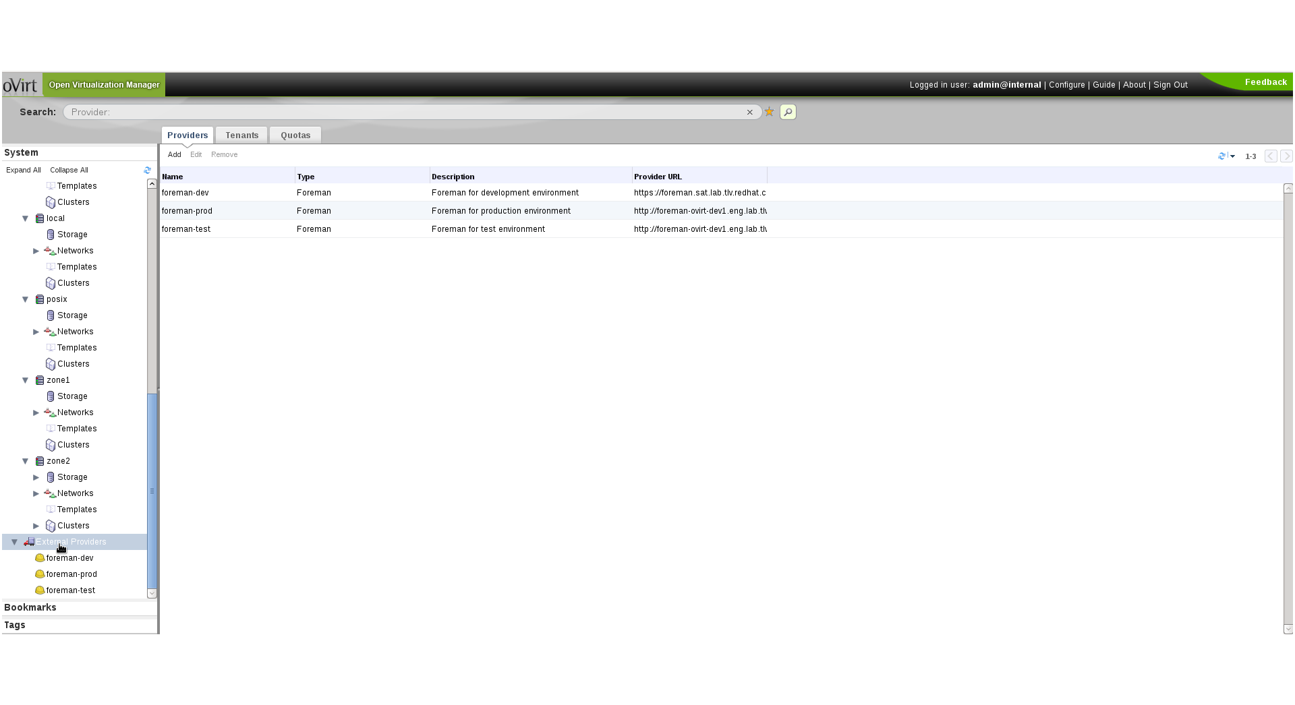Click the External Providers truck icon

(x=29, y=542)
